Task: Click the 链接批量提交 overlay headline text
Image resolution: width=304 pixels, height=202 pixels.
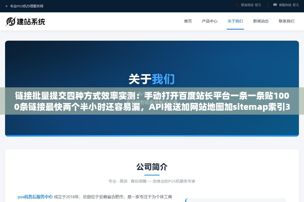Action: point(152,102)
